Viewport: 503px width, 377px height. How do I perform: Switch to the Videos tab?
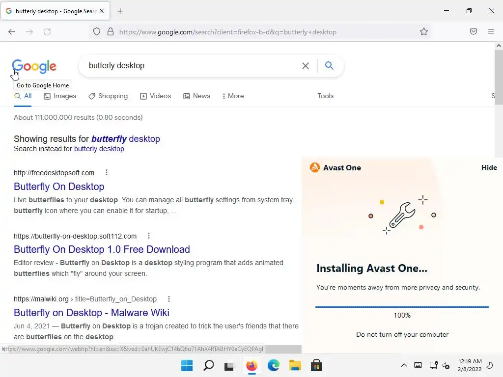156,96
